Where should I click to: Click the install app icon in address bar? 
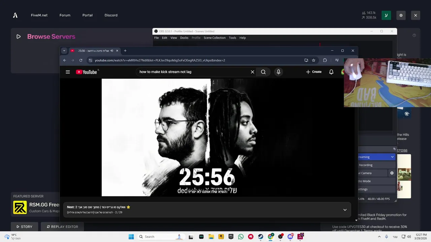pos(306,60)
